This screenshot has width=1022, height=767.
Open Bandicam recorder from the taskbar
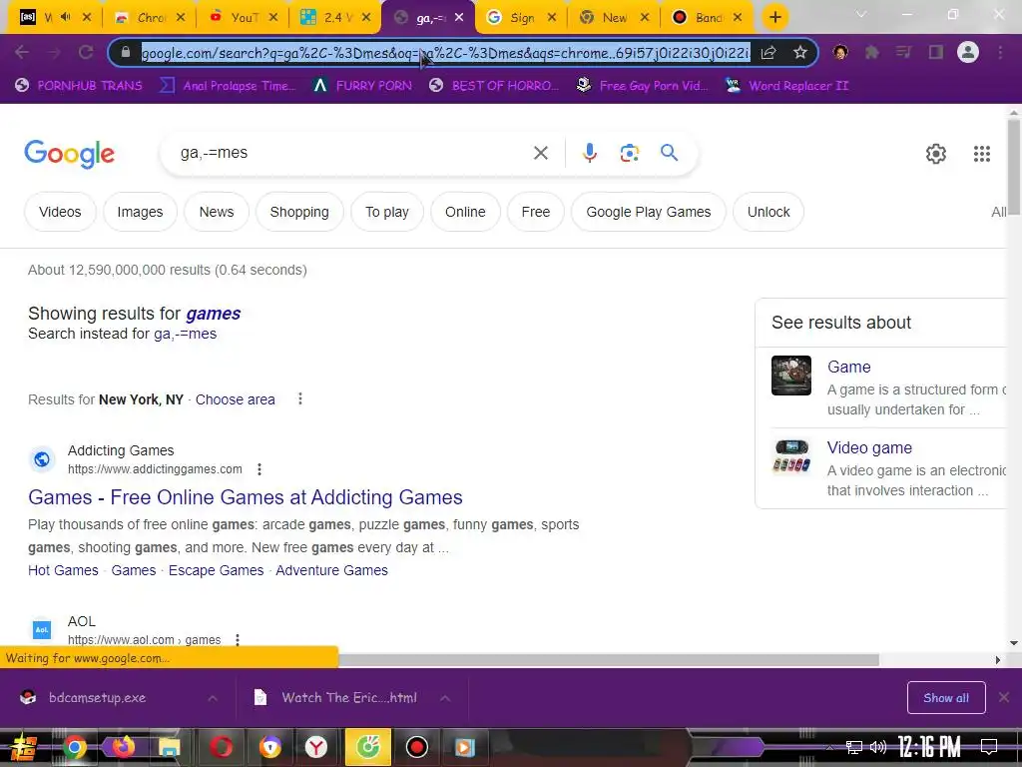tap(416, 747)
